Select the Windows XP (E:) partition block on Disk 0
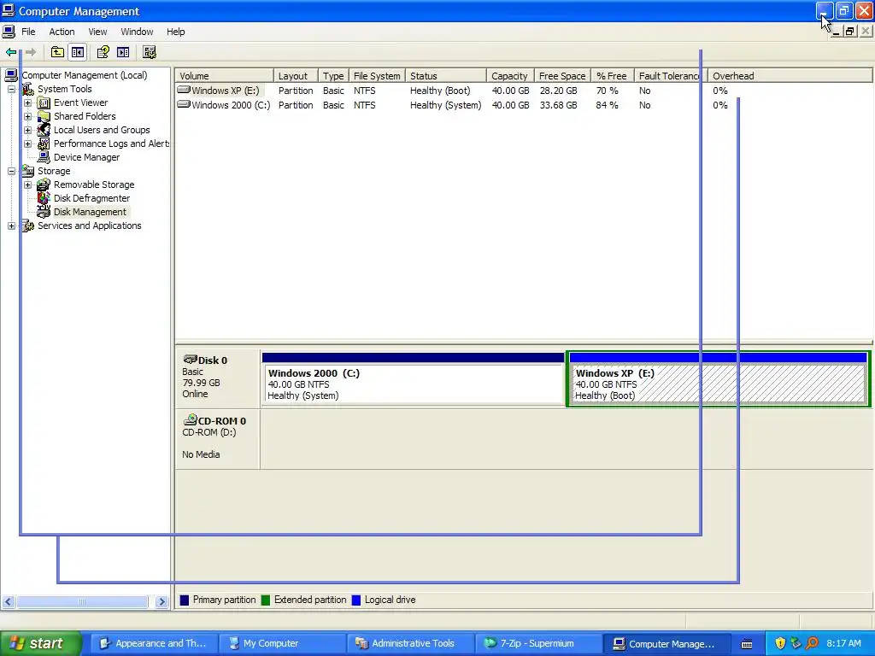 click(718, 378)
